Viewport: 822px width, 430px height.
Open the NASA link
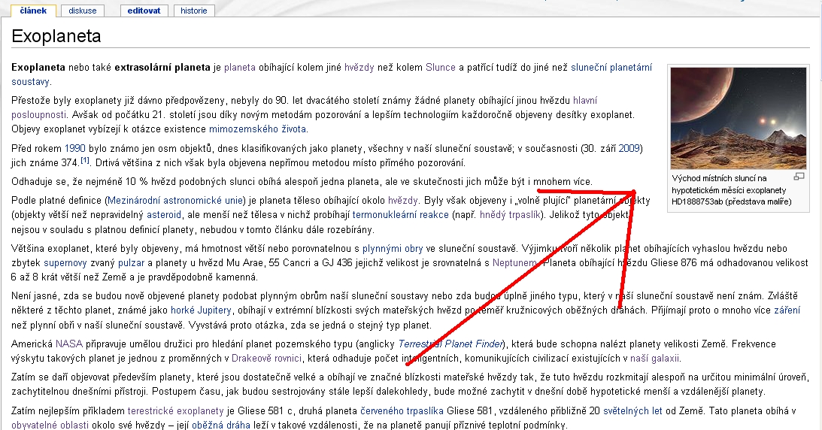(x=69, y=344)
